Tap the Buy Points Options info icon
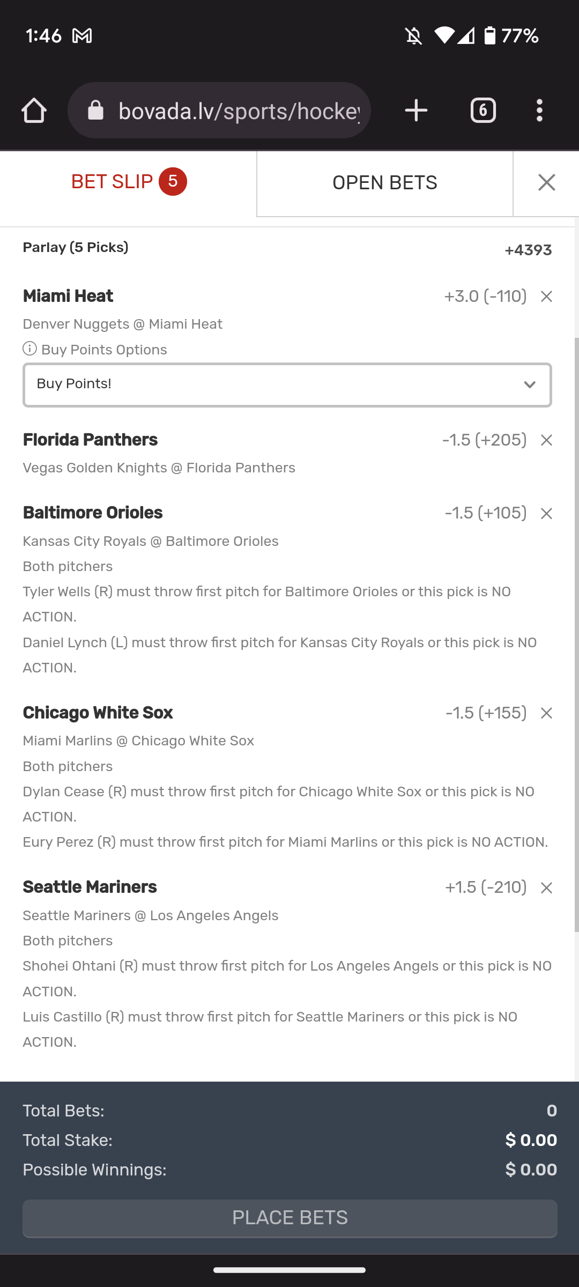The height and width of the screenshot is (1287, 579). 29,349
